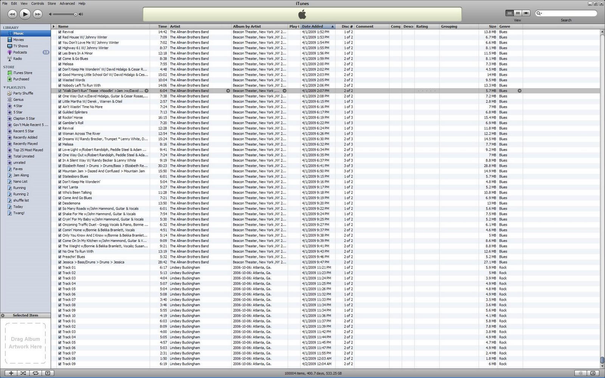Open TV Shows library
The height and width of the screenshot is (378, 605).
[25, 46]
